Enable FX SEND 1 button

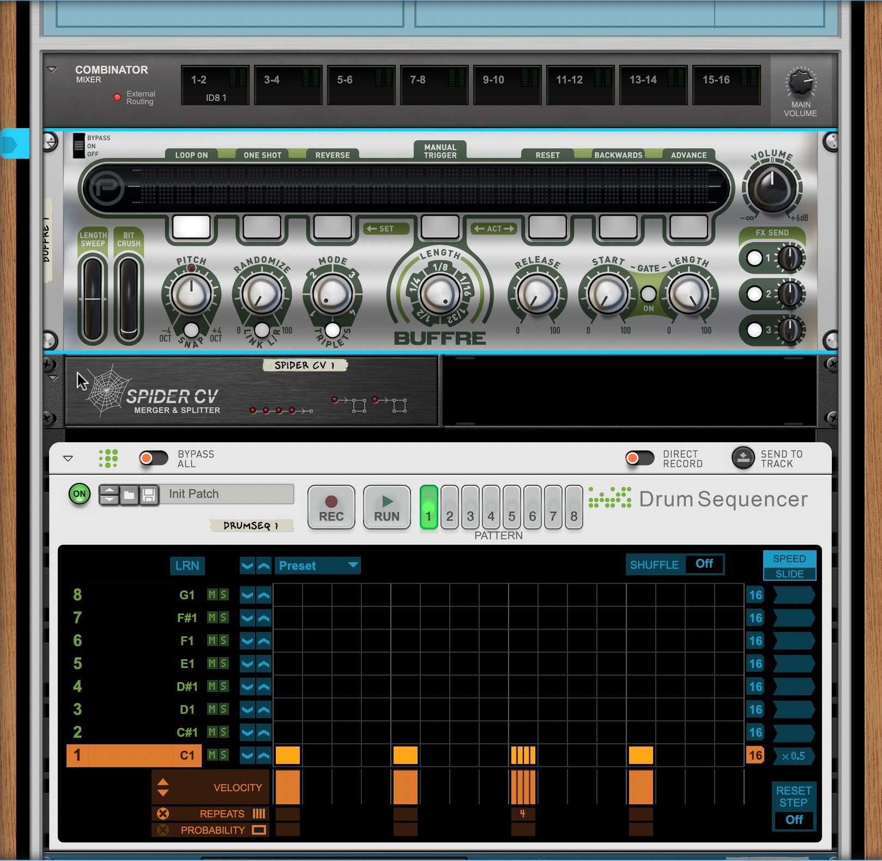pyautogui.click(x=754, y=258)
